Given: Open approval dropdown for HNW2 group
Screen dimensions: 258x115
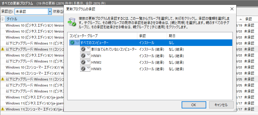Looking at the screenshot, I should pos(85,62).
